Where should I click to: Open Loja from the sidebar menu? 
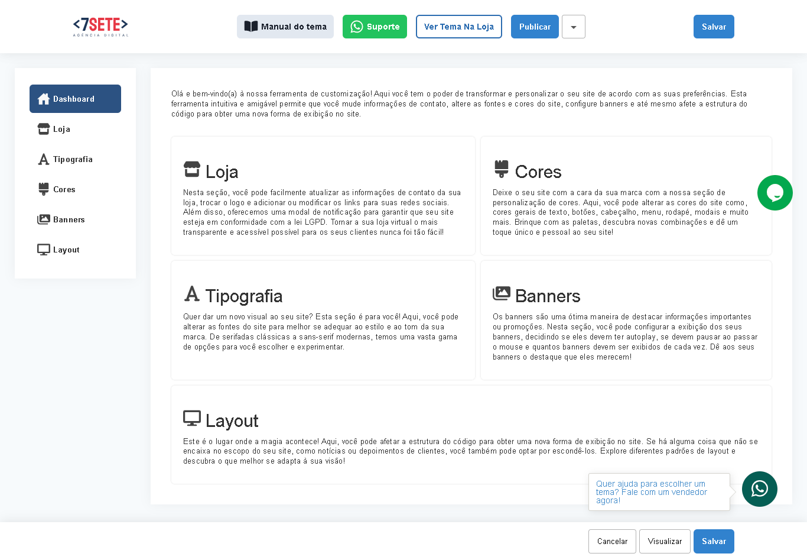(61, 129)
